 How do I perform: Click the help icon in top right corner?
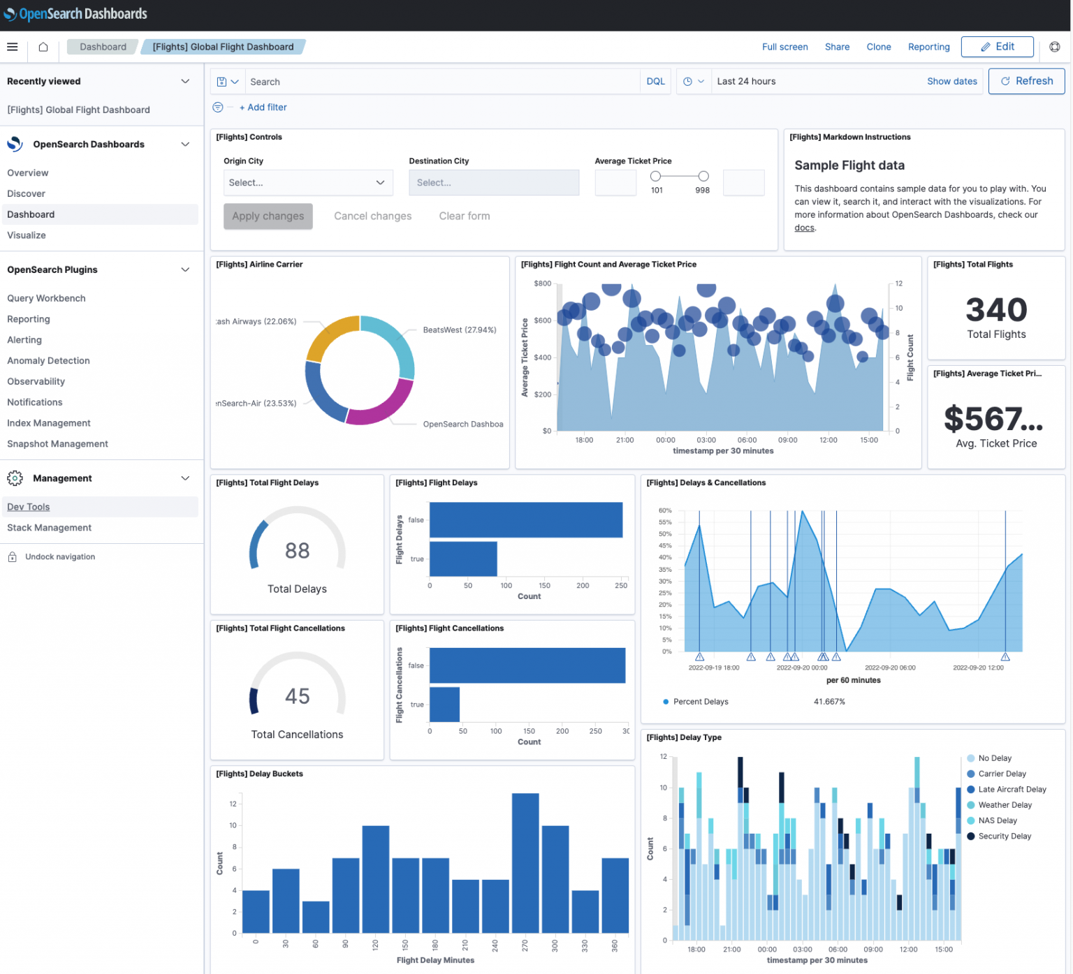tap(1054, 47)
